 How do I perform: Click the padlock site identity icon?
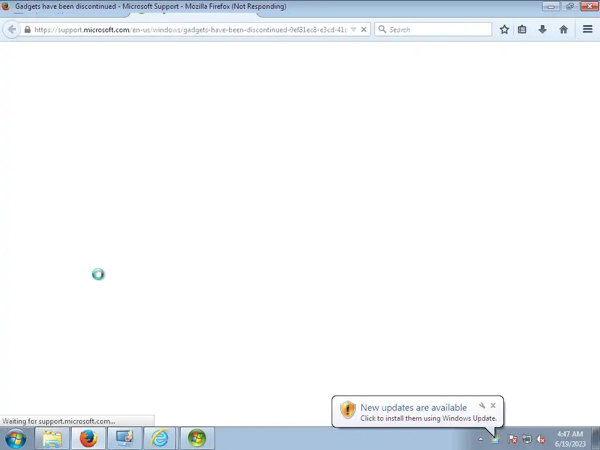click(28, 29)
